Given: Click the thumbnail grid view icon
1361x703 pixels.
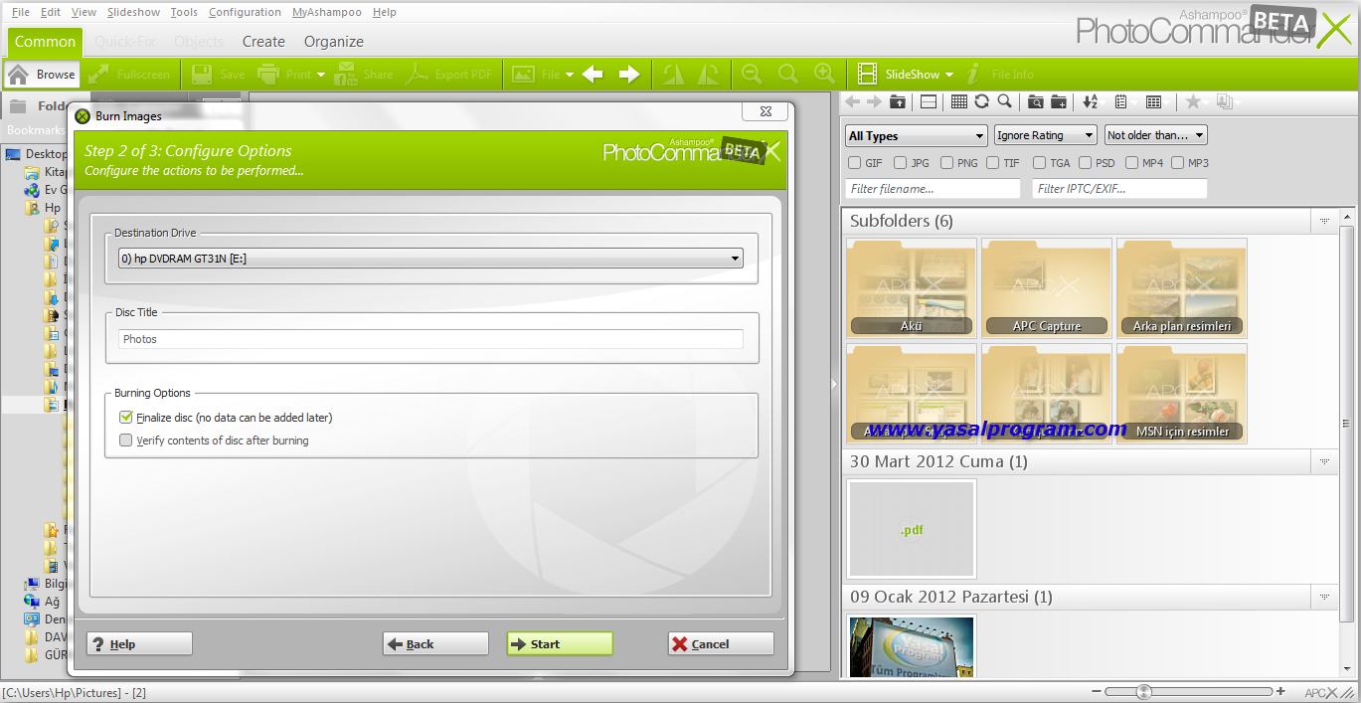Looking at the screenshot, I should [x=958, y=101].
